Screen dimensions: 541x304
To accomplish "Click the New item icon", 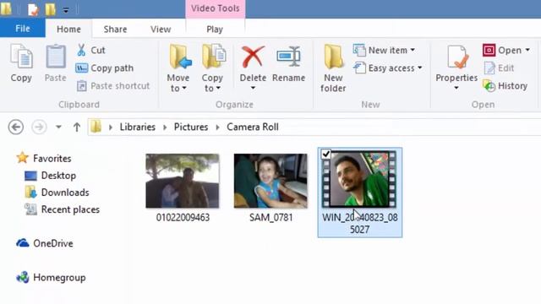I will (x=359, y=51).
